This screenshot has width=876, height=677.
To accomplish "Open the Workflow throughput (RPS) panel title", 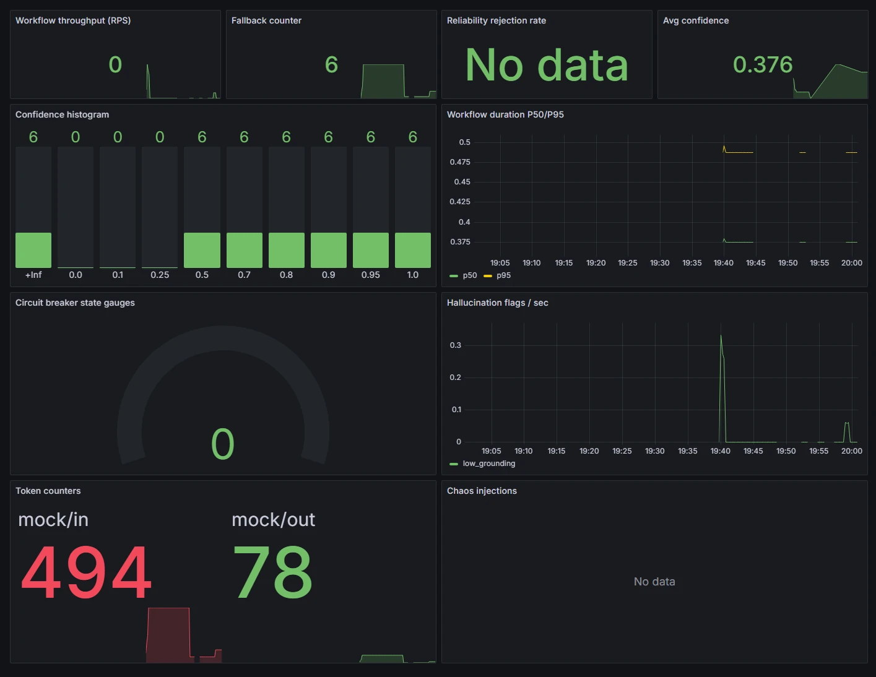I will (x=73, y=20).
